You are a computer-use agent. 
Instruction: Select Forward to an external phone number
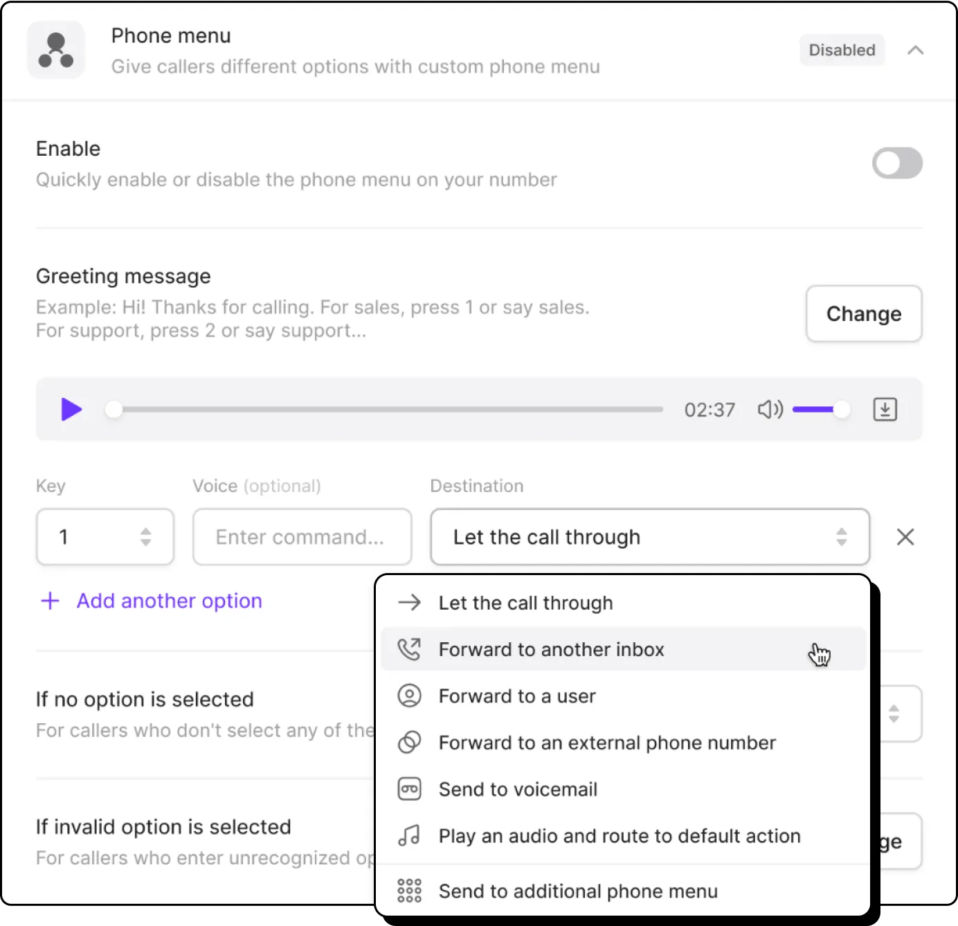coord(624,743)
